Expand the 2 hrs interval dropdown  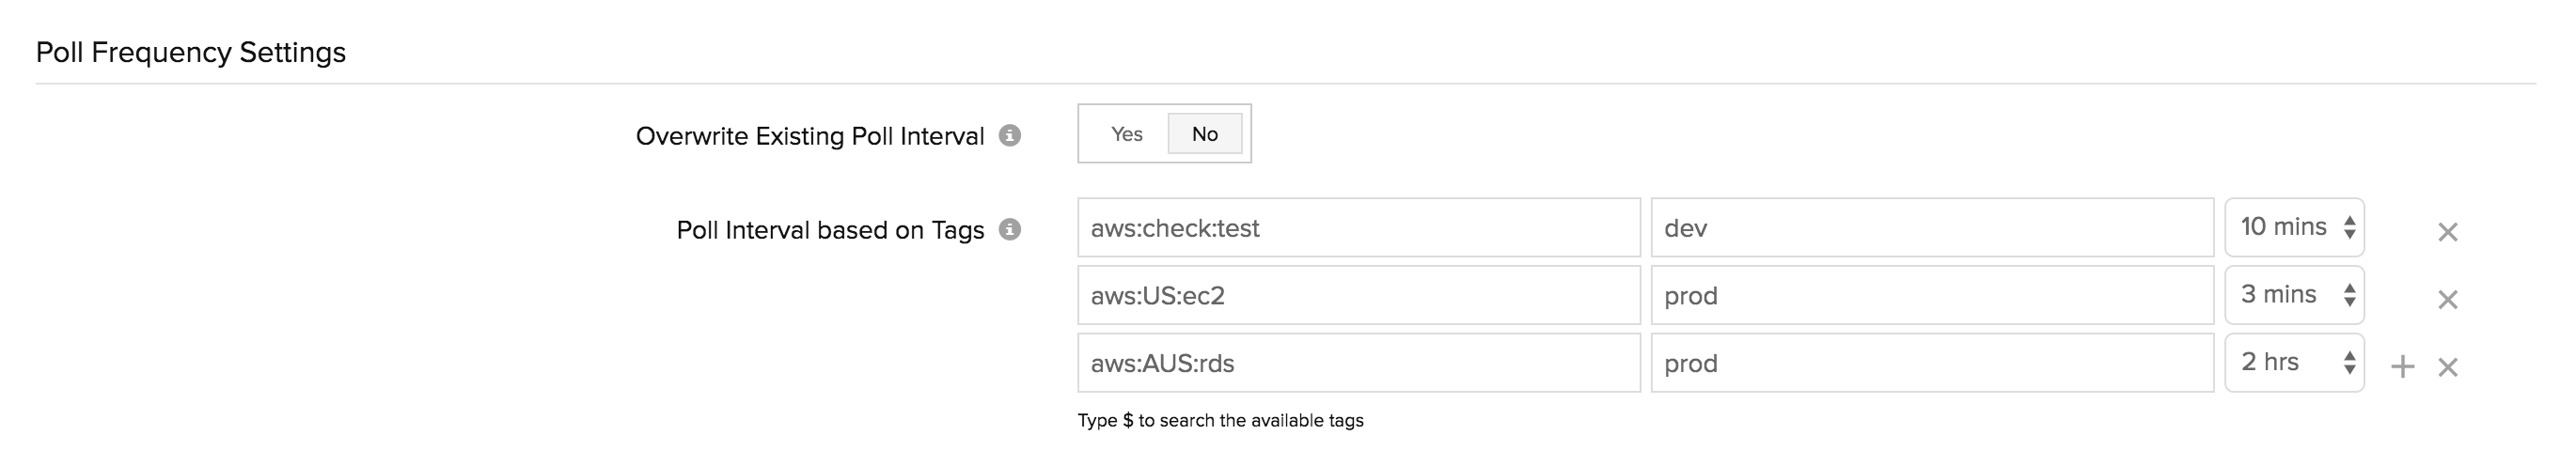pyautogui.click(x=2294, y=362)
